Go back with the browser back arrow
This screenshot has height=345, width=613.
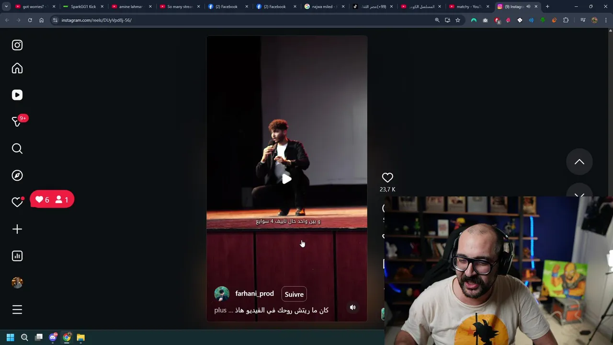point(7,20)
